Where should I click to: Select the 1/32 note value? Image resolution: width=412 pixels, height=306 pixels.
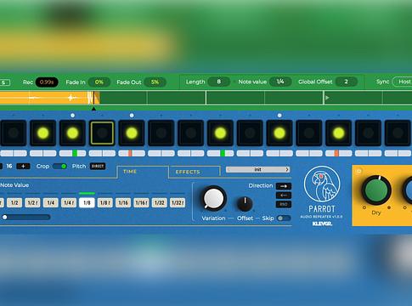tap(160, 202)
